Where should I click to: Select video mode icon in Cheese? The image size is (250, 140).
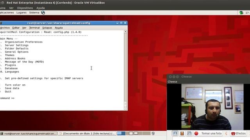[182, 133]
